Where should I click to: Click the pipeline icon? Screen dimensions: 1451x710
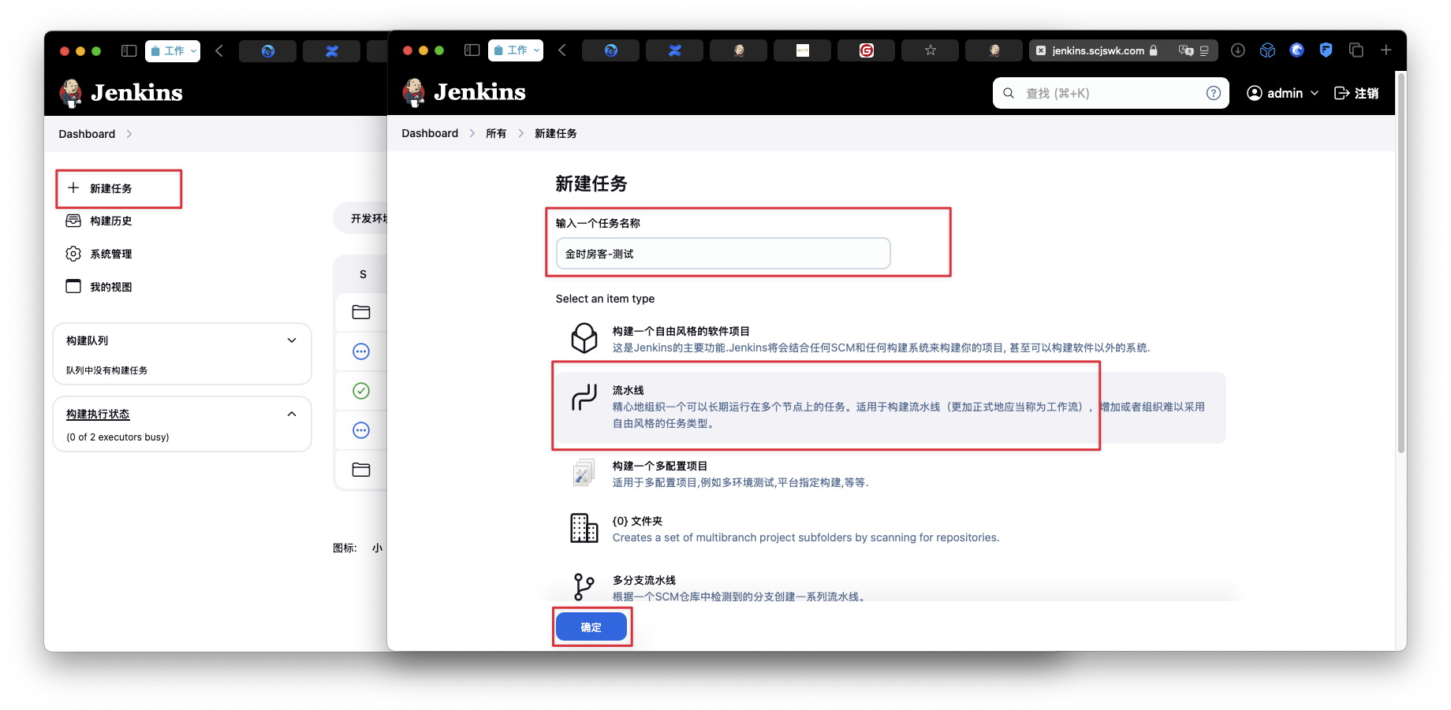584,396
